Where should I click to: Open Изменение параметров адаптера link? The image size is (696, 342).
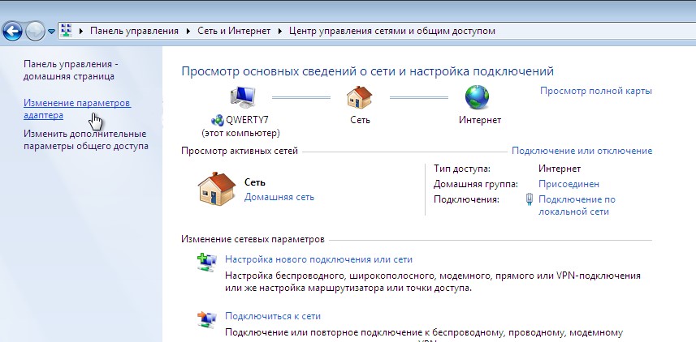(x=77, y=109)
